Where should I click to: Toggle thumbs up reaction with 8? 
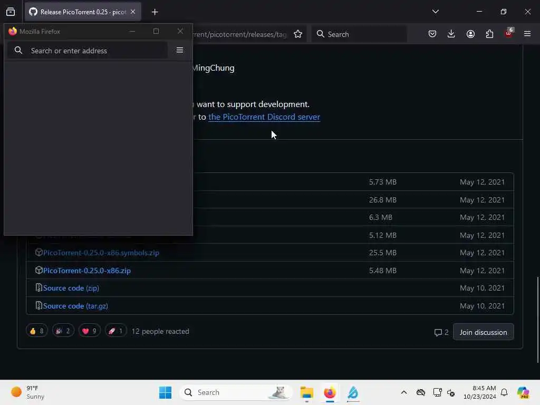tap(36, 331)
